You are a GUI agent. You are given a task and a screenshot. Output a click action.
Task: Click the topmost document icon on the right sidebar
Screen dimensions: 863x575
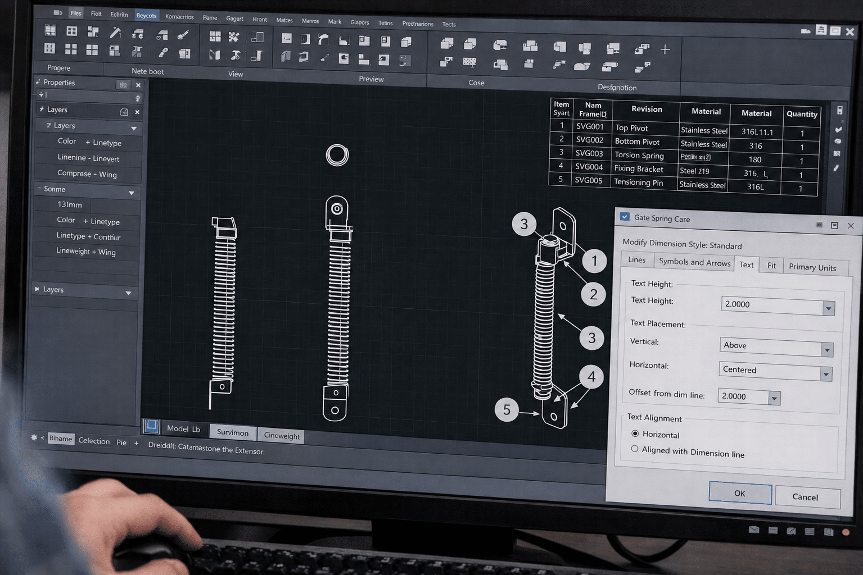tap(839, 110)
